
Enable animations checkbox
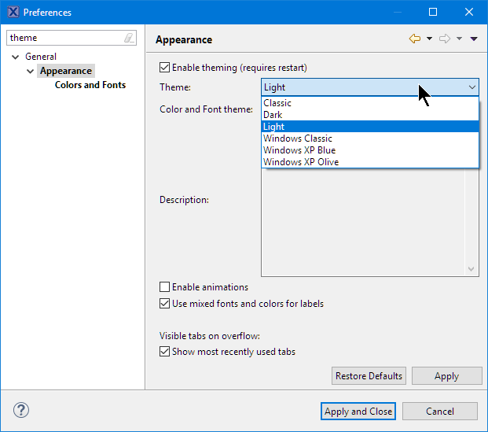(165, 287)
